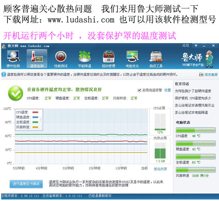Screen dimensions: 219x201
Task: Open log entry 怎么给笔记本清理风扇灰尘
Action: (195, 105)
